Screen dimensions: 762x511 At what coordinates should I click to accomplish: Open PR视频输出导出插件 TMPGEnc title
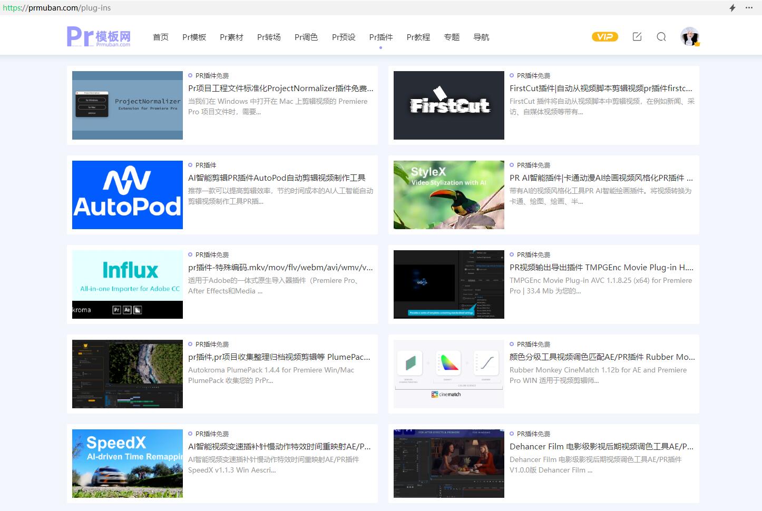602,268
